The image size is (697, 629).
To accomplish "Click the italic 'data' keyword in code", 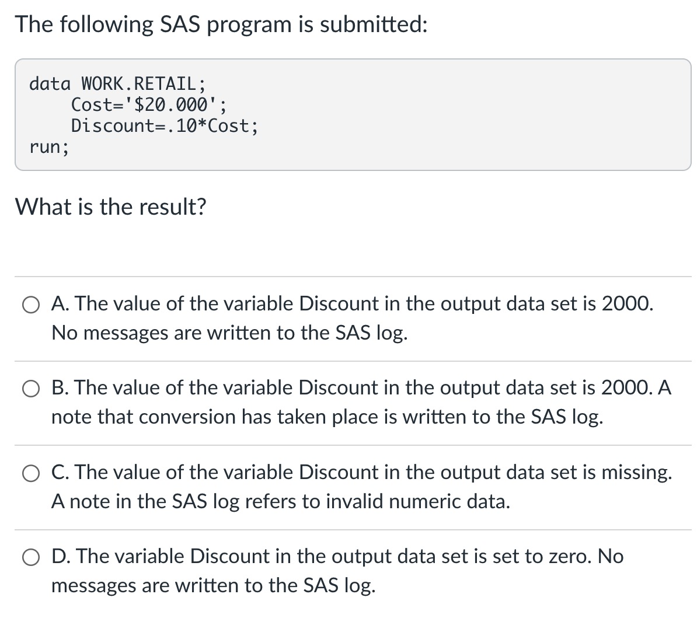I will point(50,83).
